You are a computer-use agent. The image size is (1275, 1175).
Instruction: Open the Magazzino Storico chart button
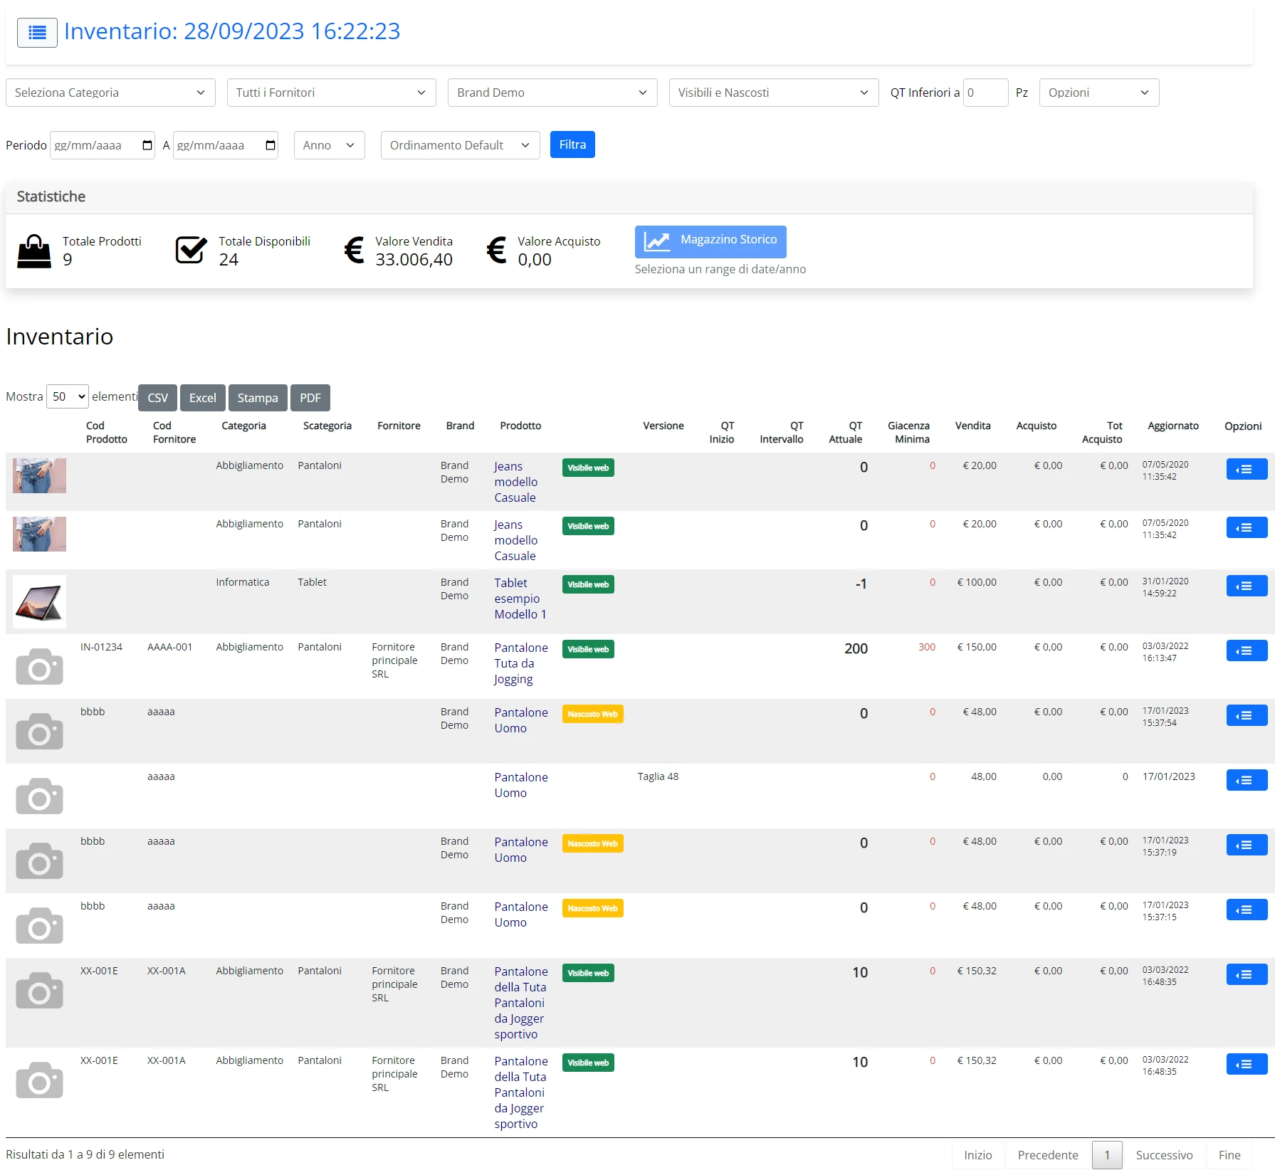[710, 242]
